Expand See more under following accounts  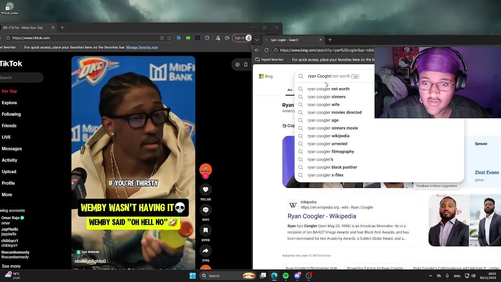tap(11, 266)
